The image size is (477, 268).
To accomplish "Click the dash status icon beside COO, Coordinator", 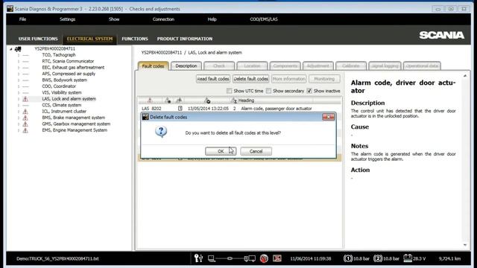I will point(25,86).
